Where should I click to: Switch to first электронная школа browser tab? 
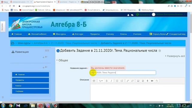21,2
